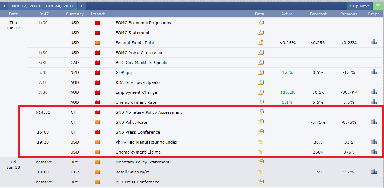
Task: Select the FOMC Press Conference event
Action: (139, 53)
